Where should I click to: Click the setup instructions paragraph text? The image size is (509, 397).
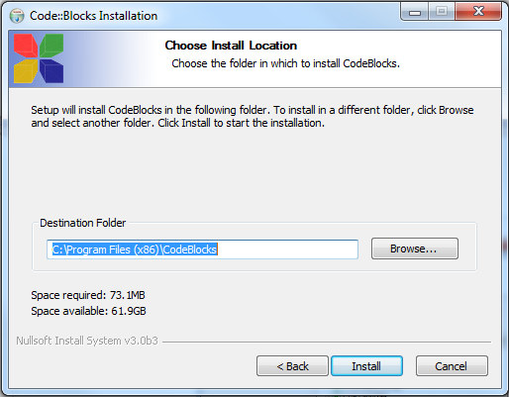click(253, 116)
